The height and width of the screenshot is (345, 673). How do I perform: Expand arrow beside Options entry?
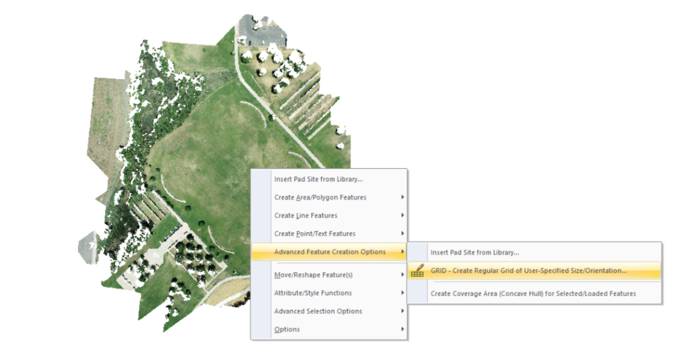click(403, 330)
